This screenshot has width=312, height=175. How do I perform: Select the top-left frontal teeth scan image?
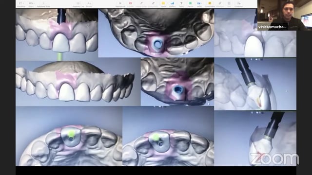pos(57,35)
